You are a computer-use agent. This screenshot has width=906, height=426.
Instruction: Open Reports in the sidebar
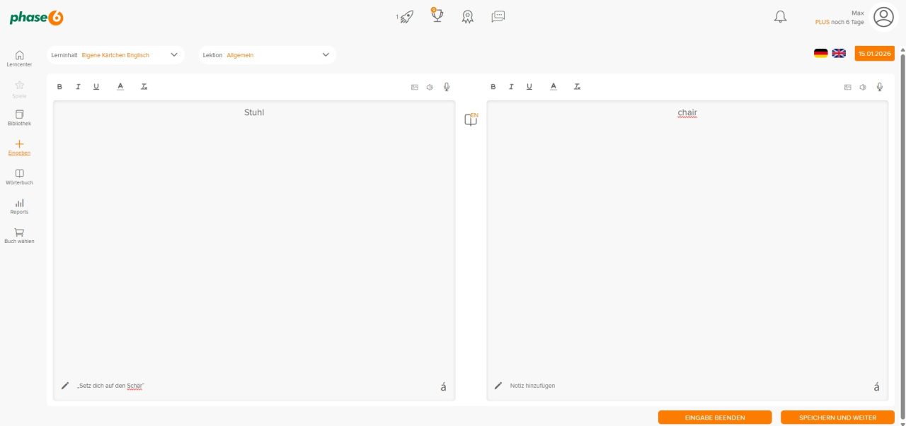pyautogui.click(x=19, y=206)
